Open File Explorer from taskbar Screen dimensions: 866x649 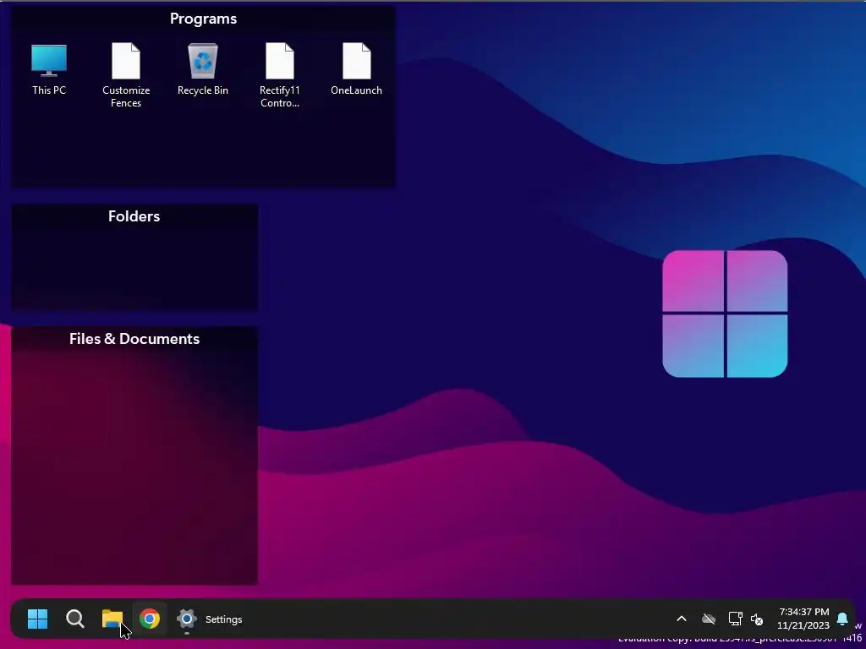pos(112,619)
